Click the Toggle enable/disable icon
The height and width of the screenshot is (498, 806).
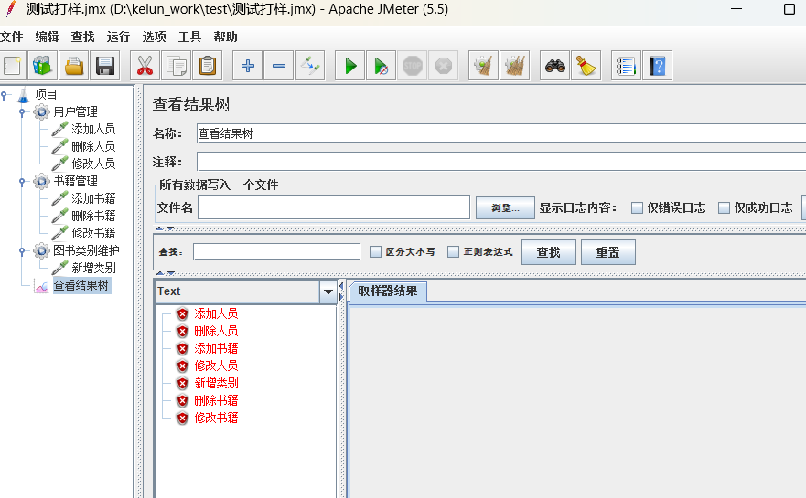(x=310, y=66)
